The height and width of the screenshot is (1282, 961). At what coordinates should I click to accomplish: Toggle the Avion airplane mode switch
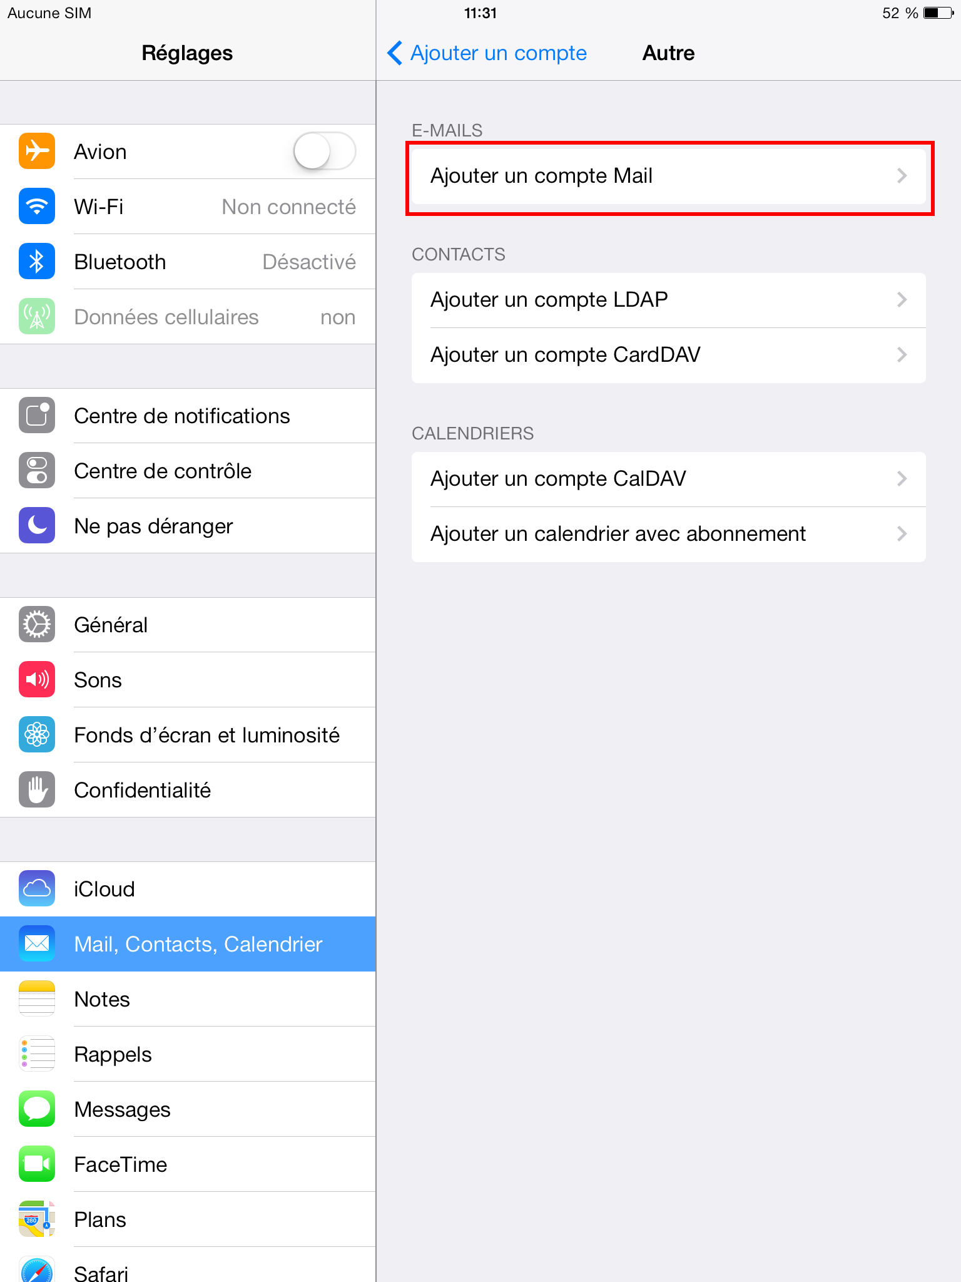pyautogui.click(x=325, y=151)
